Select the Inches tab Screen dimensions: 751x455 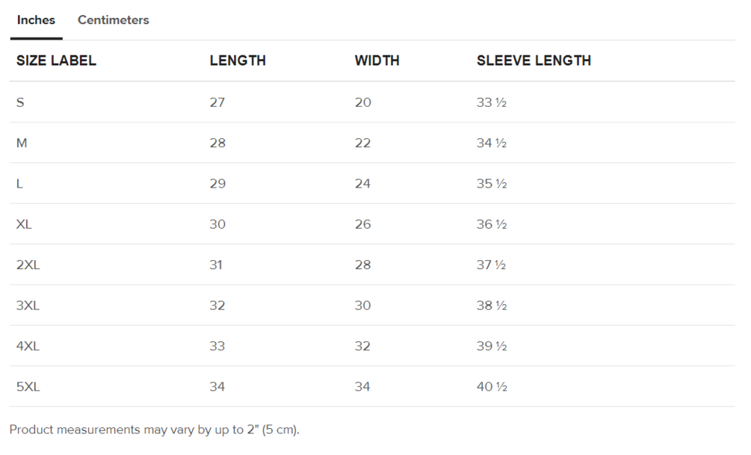36,20
